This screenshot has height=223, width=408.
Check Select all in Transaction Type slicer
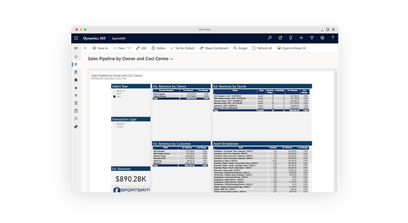[x=114, y=124]
